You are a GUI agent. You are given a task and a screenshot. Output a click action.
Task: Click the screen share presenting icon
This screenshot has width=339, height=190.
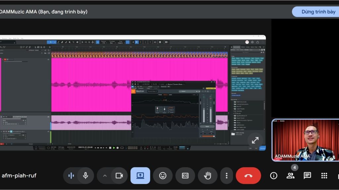click(140, 175)
